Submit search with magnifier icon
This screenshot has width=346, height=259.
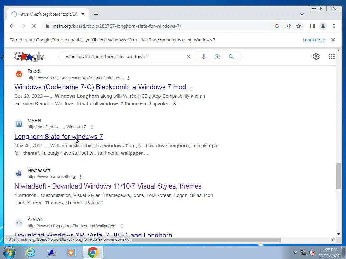click(231, 57)
